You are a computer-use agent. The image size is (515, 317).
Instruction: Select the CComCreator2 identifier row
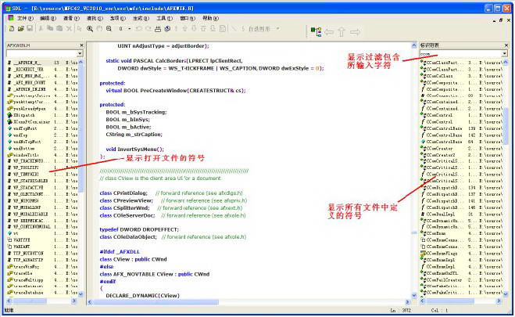461,154
